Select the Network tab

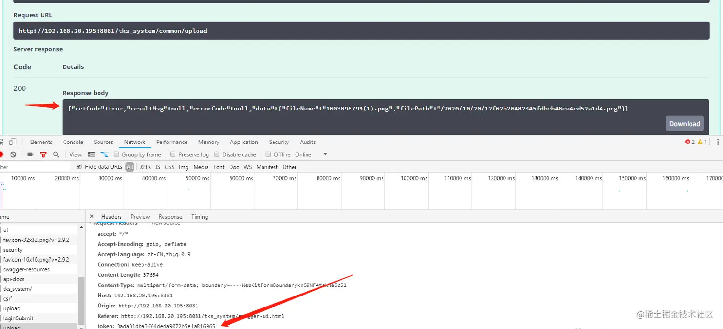(x=135, y=142)
